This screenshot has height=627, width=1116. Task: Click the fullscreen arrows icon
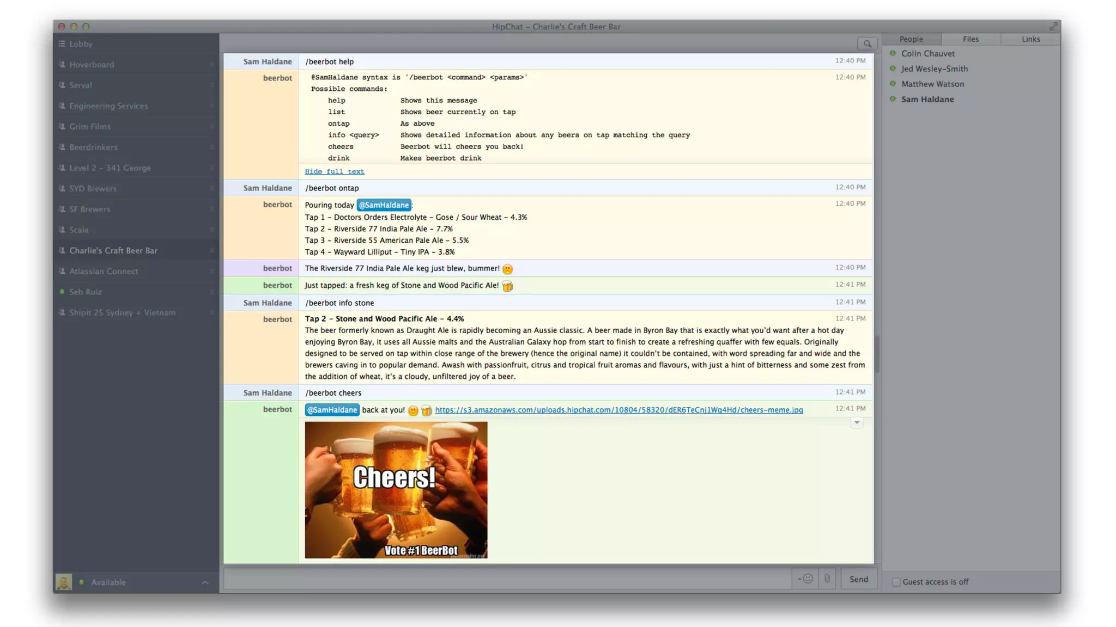1053,26
